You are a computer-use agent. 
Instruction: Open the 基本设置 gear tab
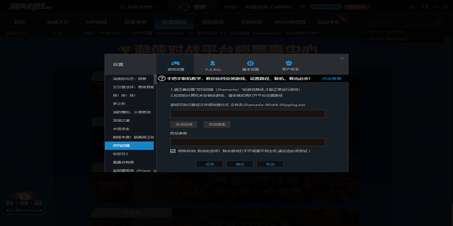pos(250,66)
